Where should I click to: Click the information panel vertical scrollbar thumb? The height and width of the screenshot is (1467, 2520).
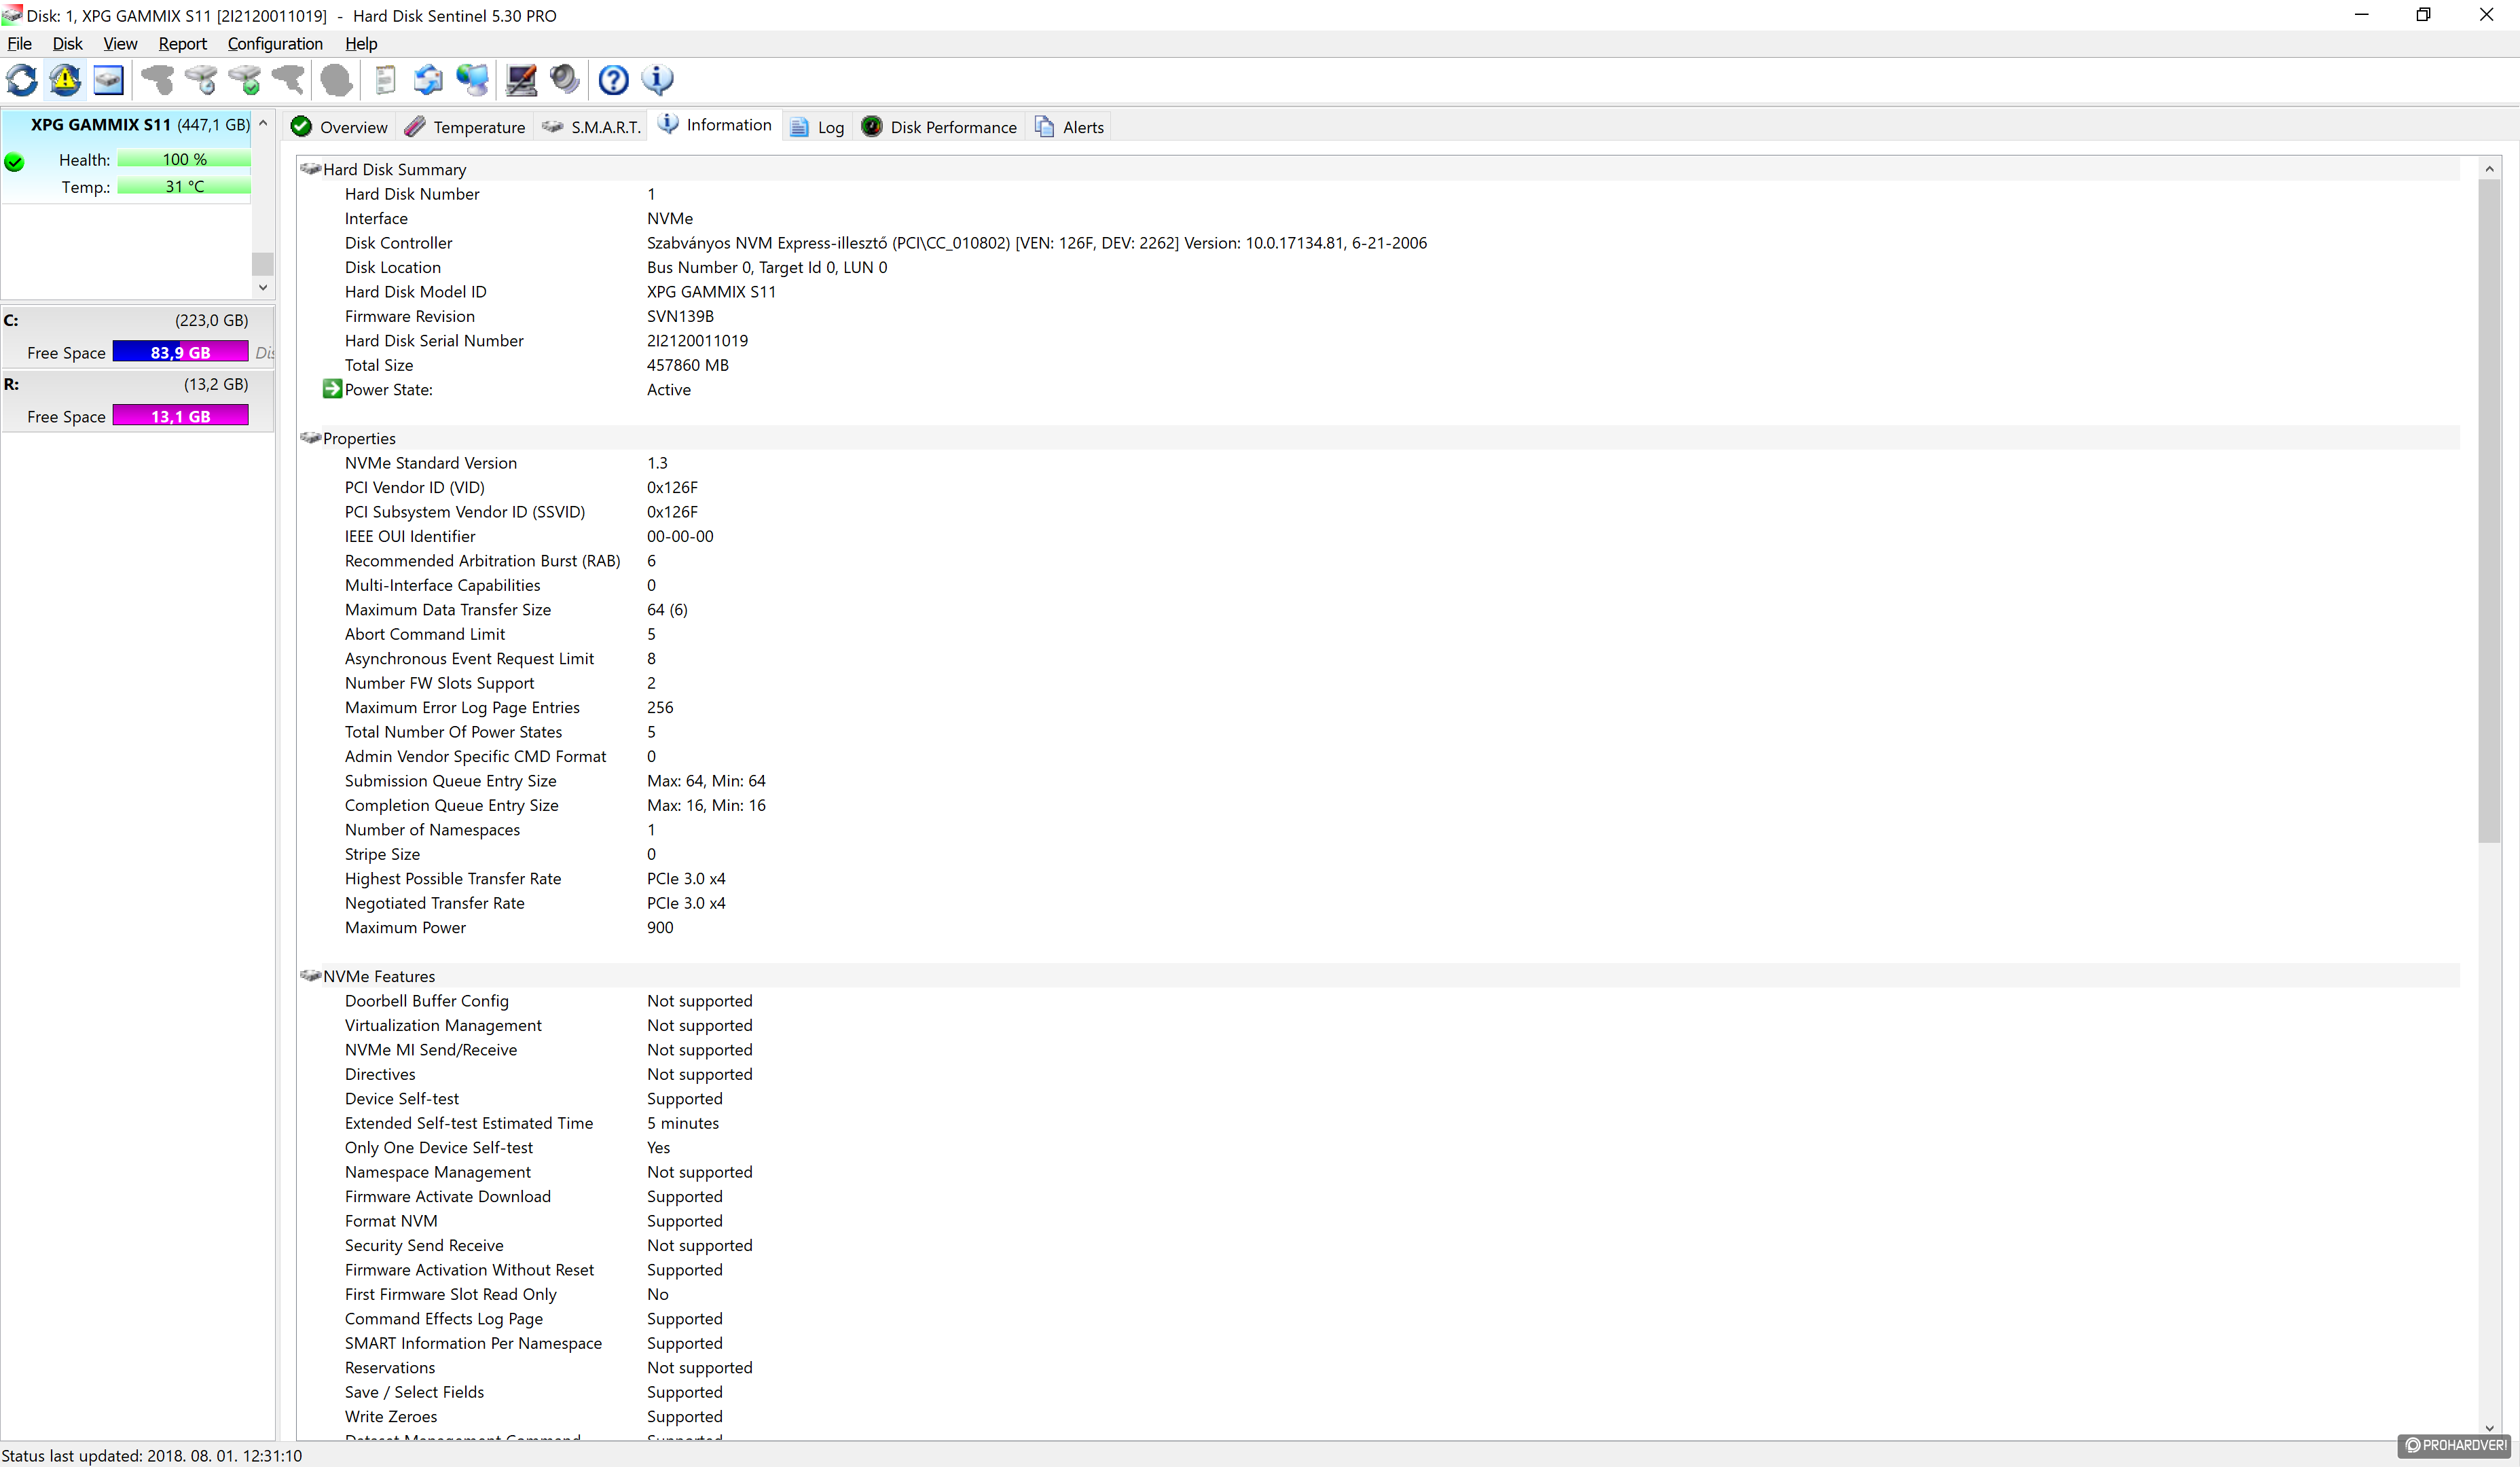pos(2489,511)
